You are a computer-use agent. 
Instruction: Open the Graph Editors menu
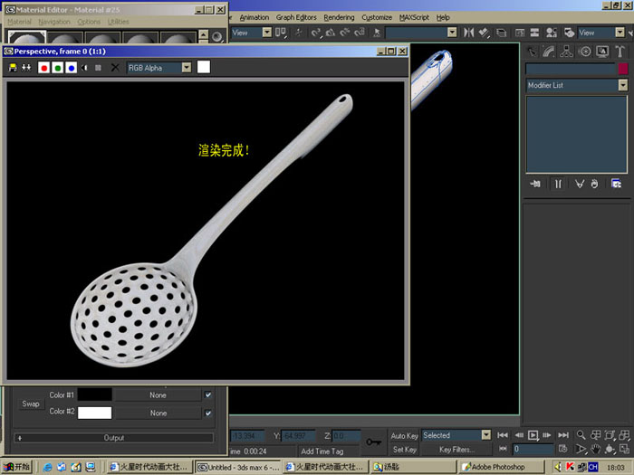[x=296, y=17]
